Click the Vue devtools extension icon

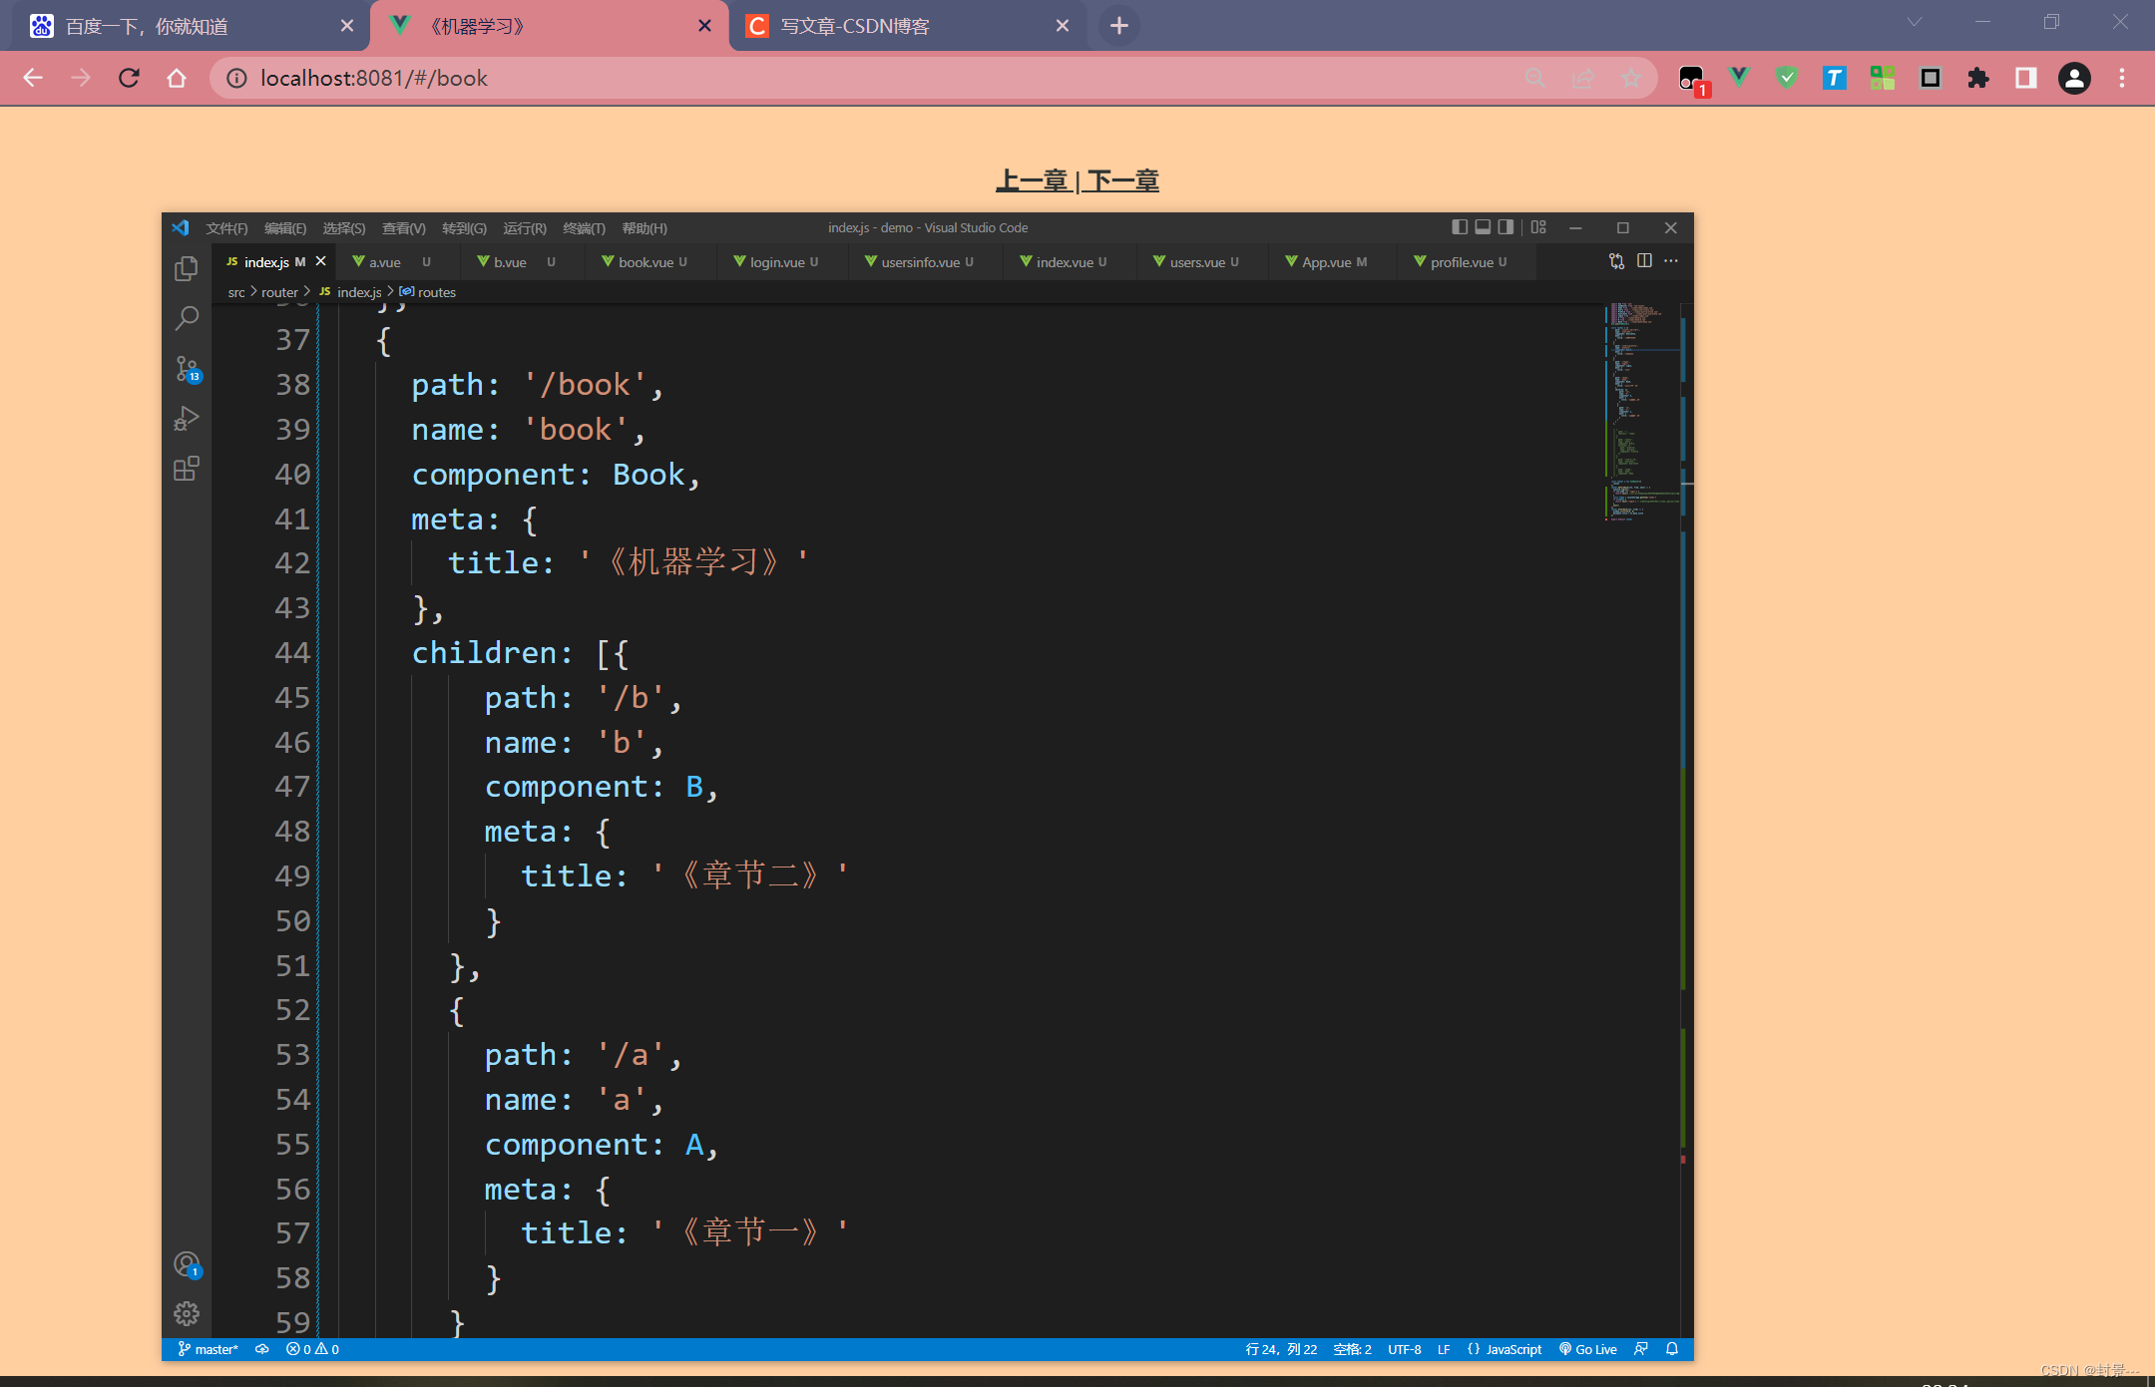tap(1739, 78)
